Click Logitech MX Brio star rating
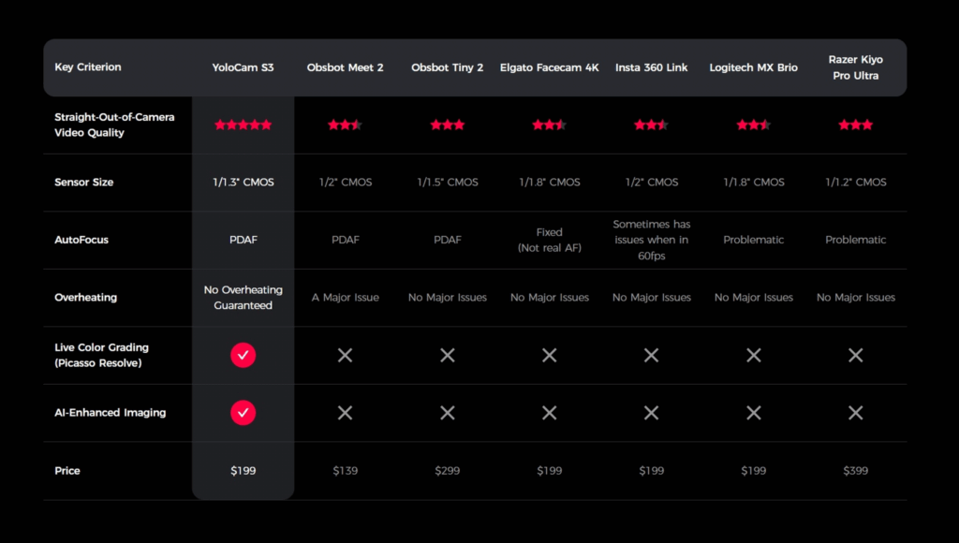 753,125
